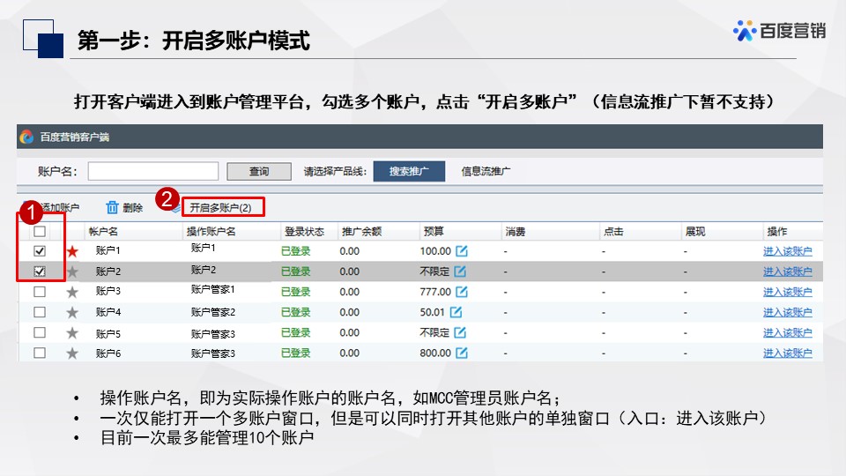Click the 账户3 account name cell

pos(108,292)
